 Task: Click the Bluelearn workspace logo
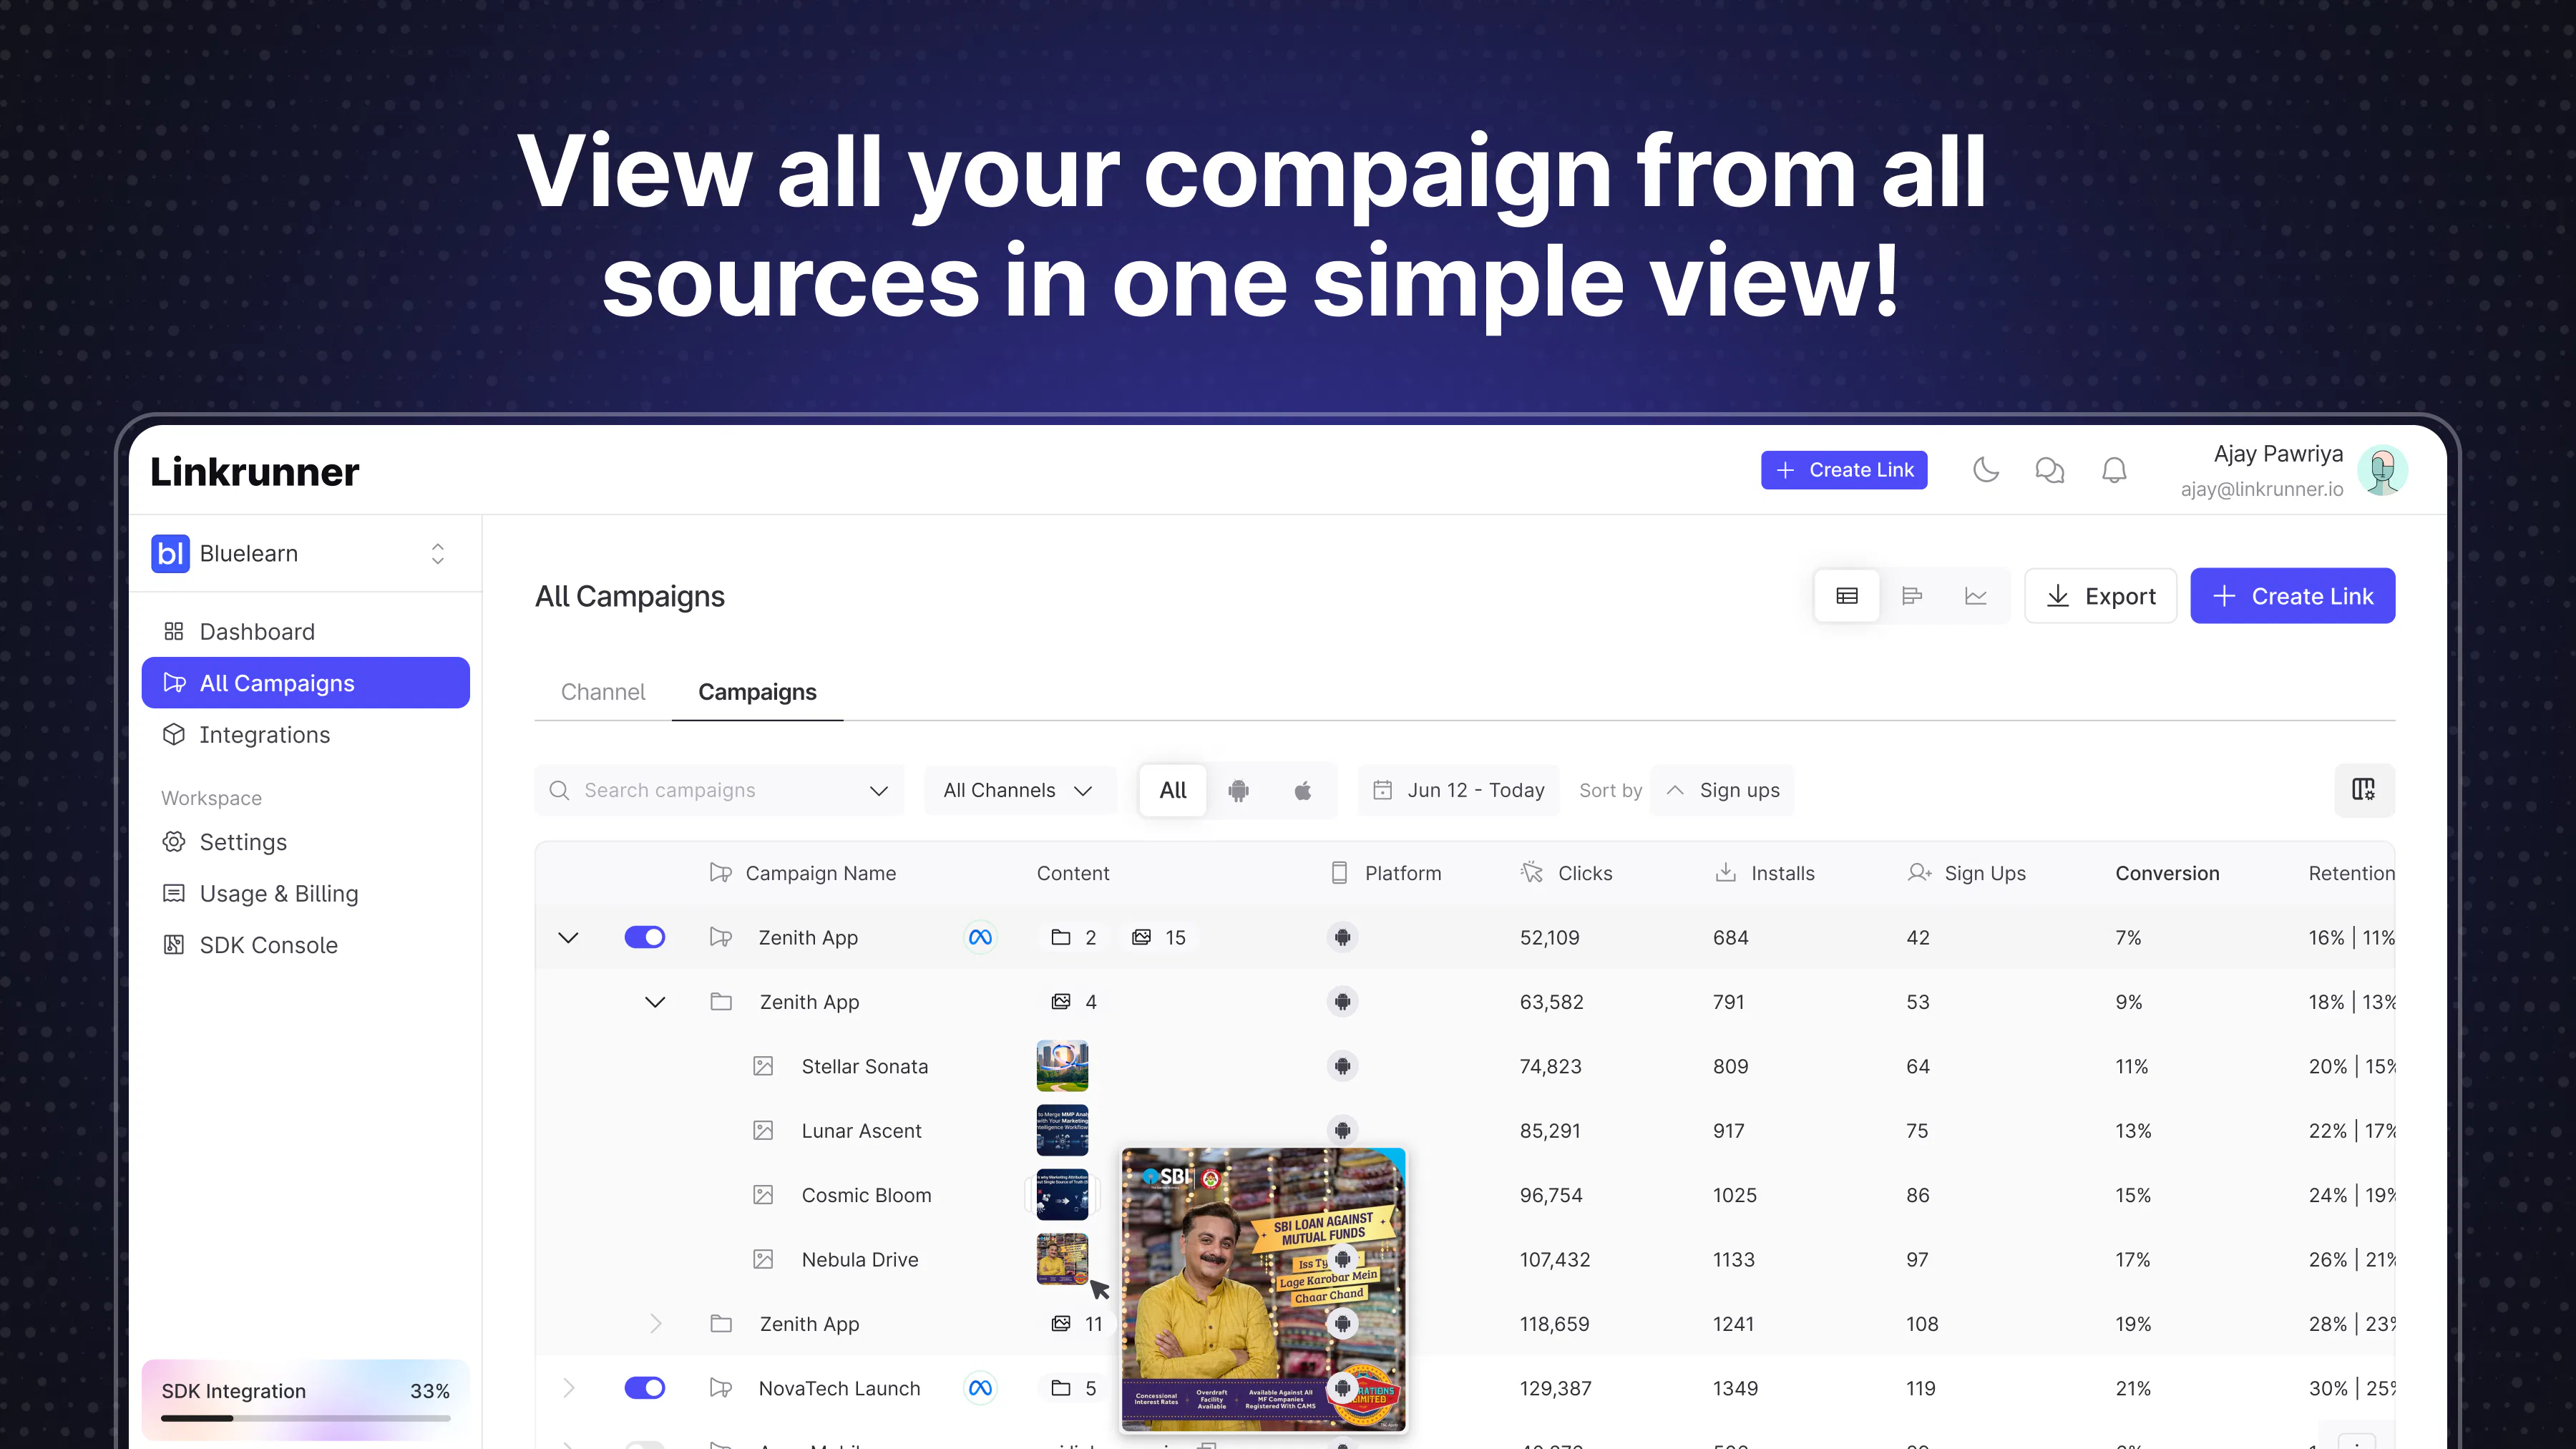pos(170,553)
